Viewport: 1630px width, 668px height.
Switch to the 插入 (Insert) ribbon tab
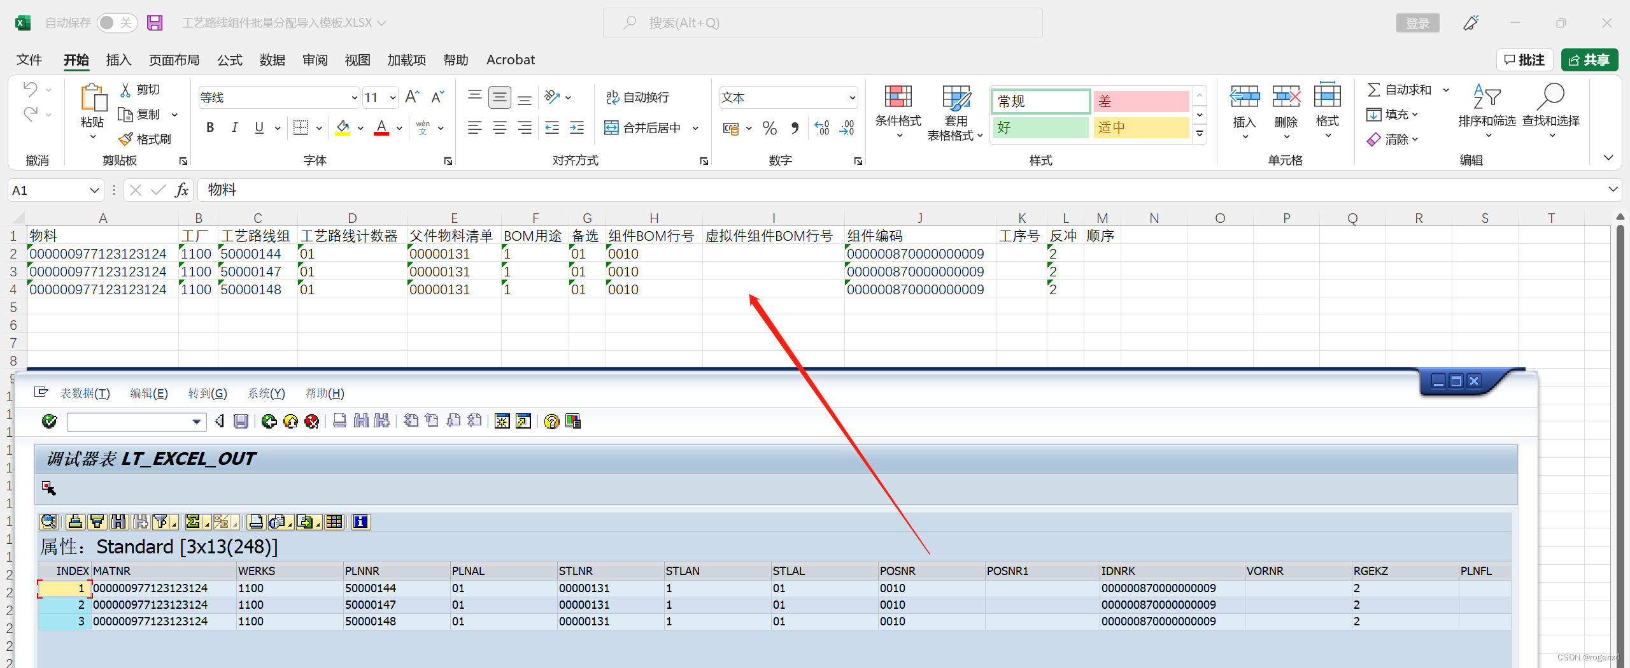click(118, 60)
